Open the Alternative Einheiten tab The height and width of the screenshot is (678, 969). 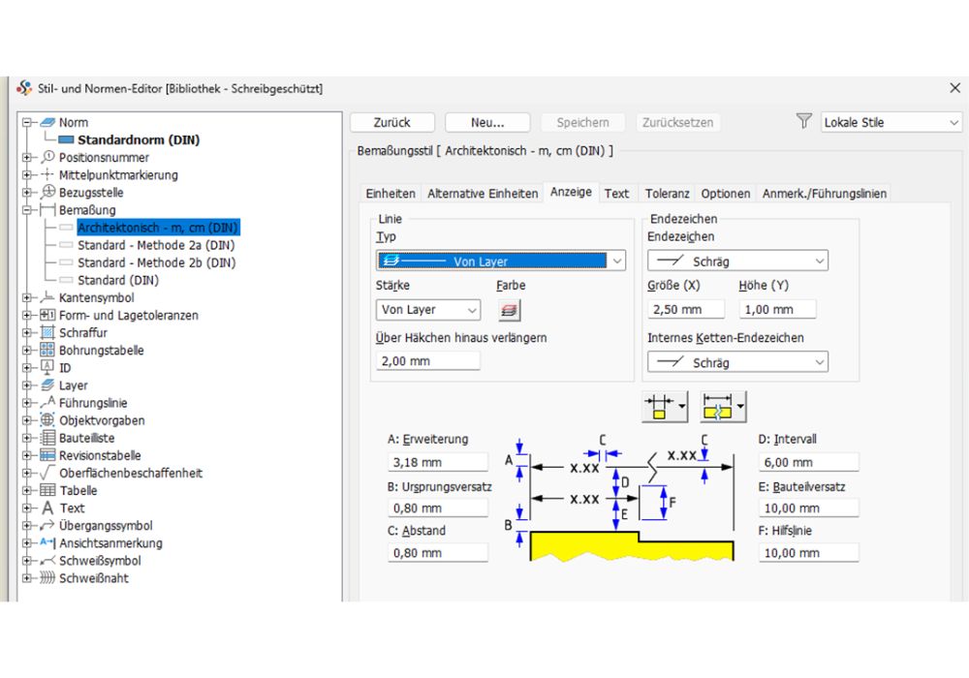482,193
